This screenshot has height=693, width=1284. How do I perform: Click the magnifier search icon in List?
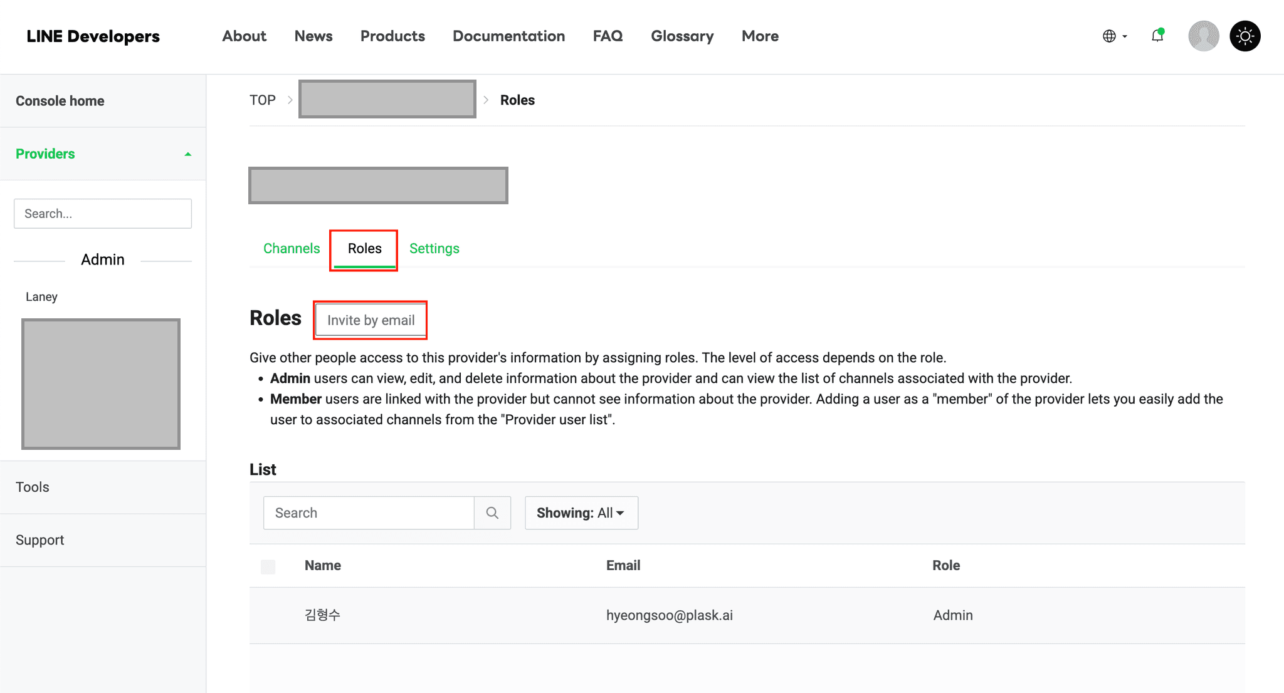tap(493, 513)
